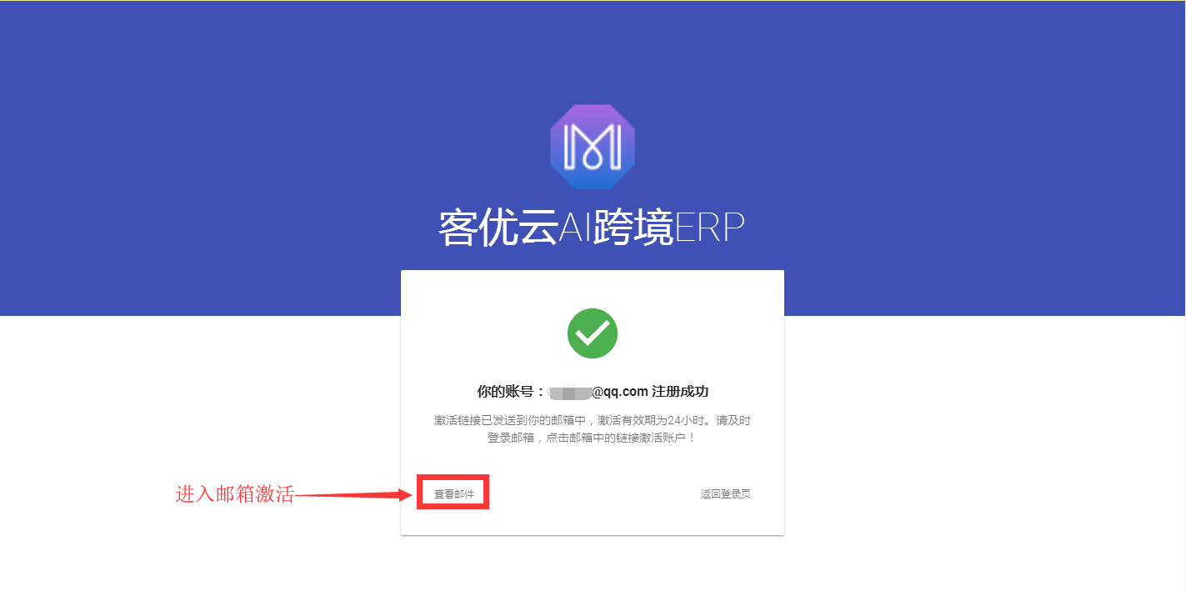The height and width of the screenshot is (591, 1186).
Task: Click the 注册成功 text in heading
Action: pos(680,392)
